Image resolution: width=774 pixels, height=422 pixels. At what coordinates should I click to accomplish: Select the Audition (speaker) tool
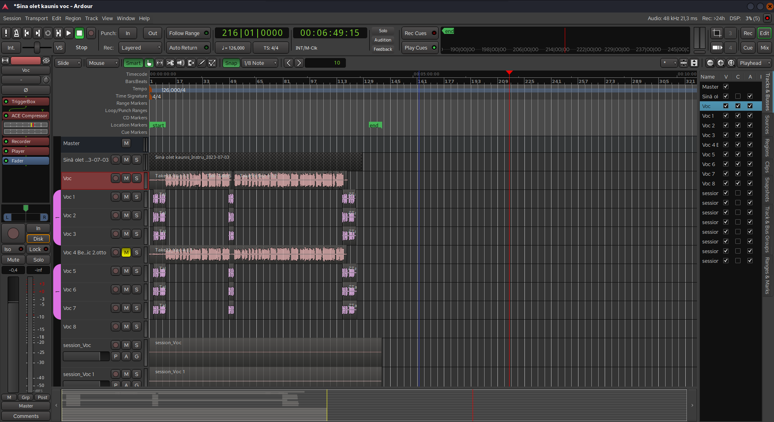(181, 63)
